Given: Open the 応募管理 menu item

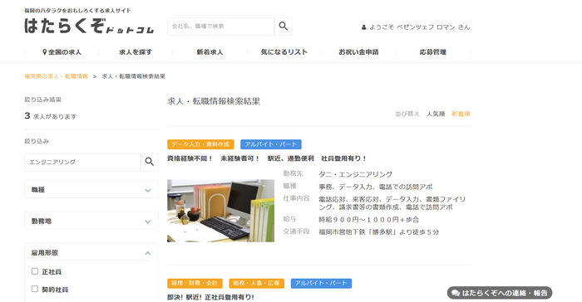Looking at the screenshot, I should click(x=433, y=52).
